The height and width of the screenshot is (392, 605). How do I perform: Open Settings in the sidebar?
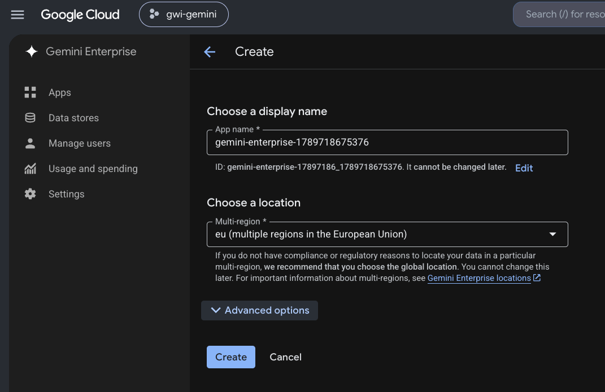[x=66, y=194]
